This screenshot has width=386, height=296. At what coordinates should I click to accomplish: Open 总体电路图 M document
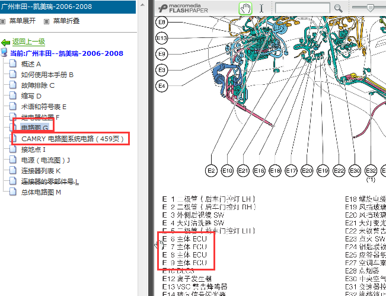click(x=41, y=192)
